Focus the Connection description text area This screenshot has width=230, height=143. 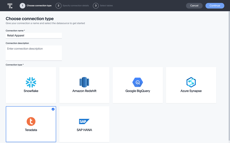coord(34,53)
